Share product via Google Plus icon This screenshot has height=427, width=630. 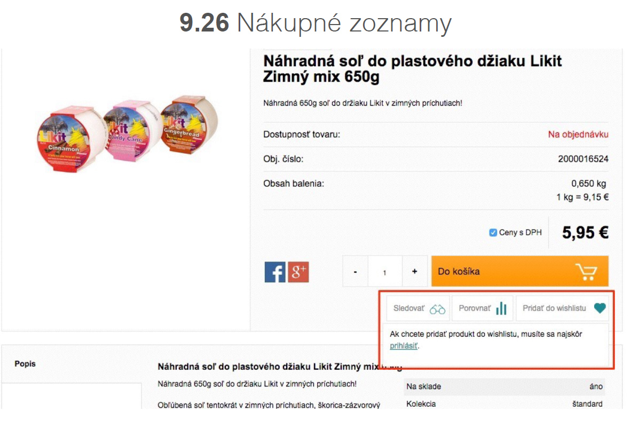coord(298,272)
